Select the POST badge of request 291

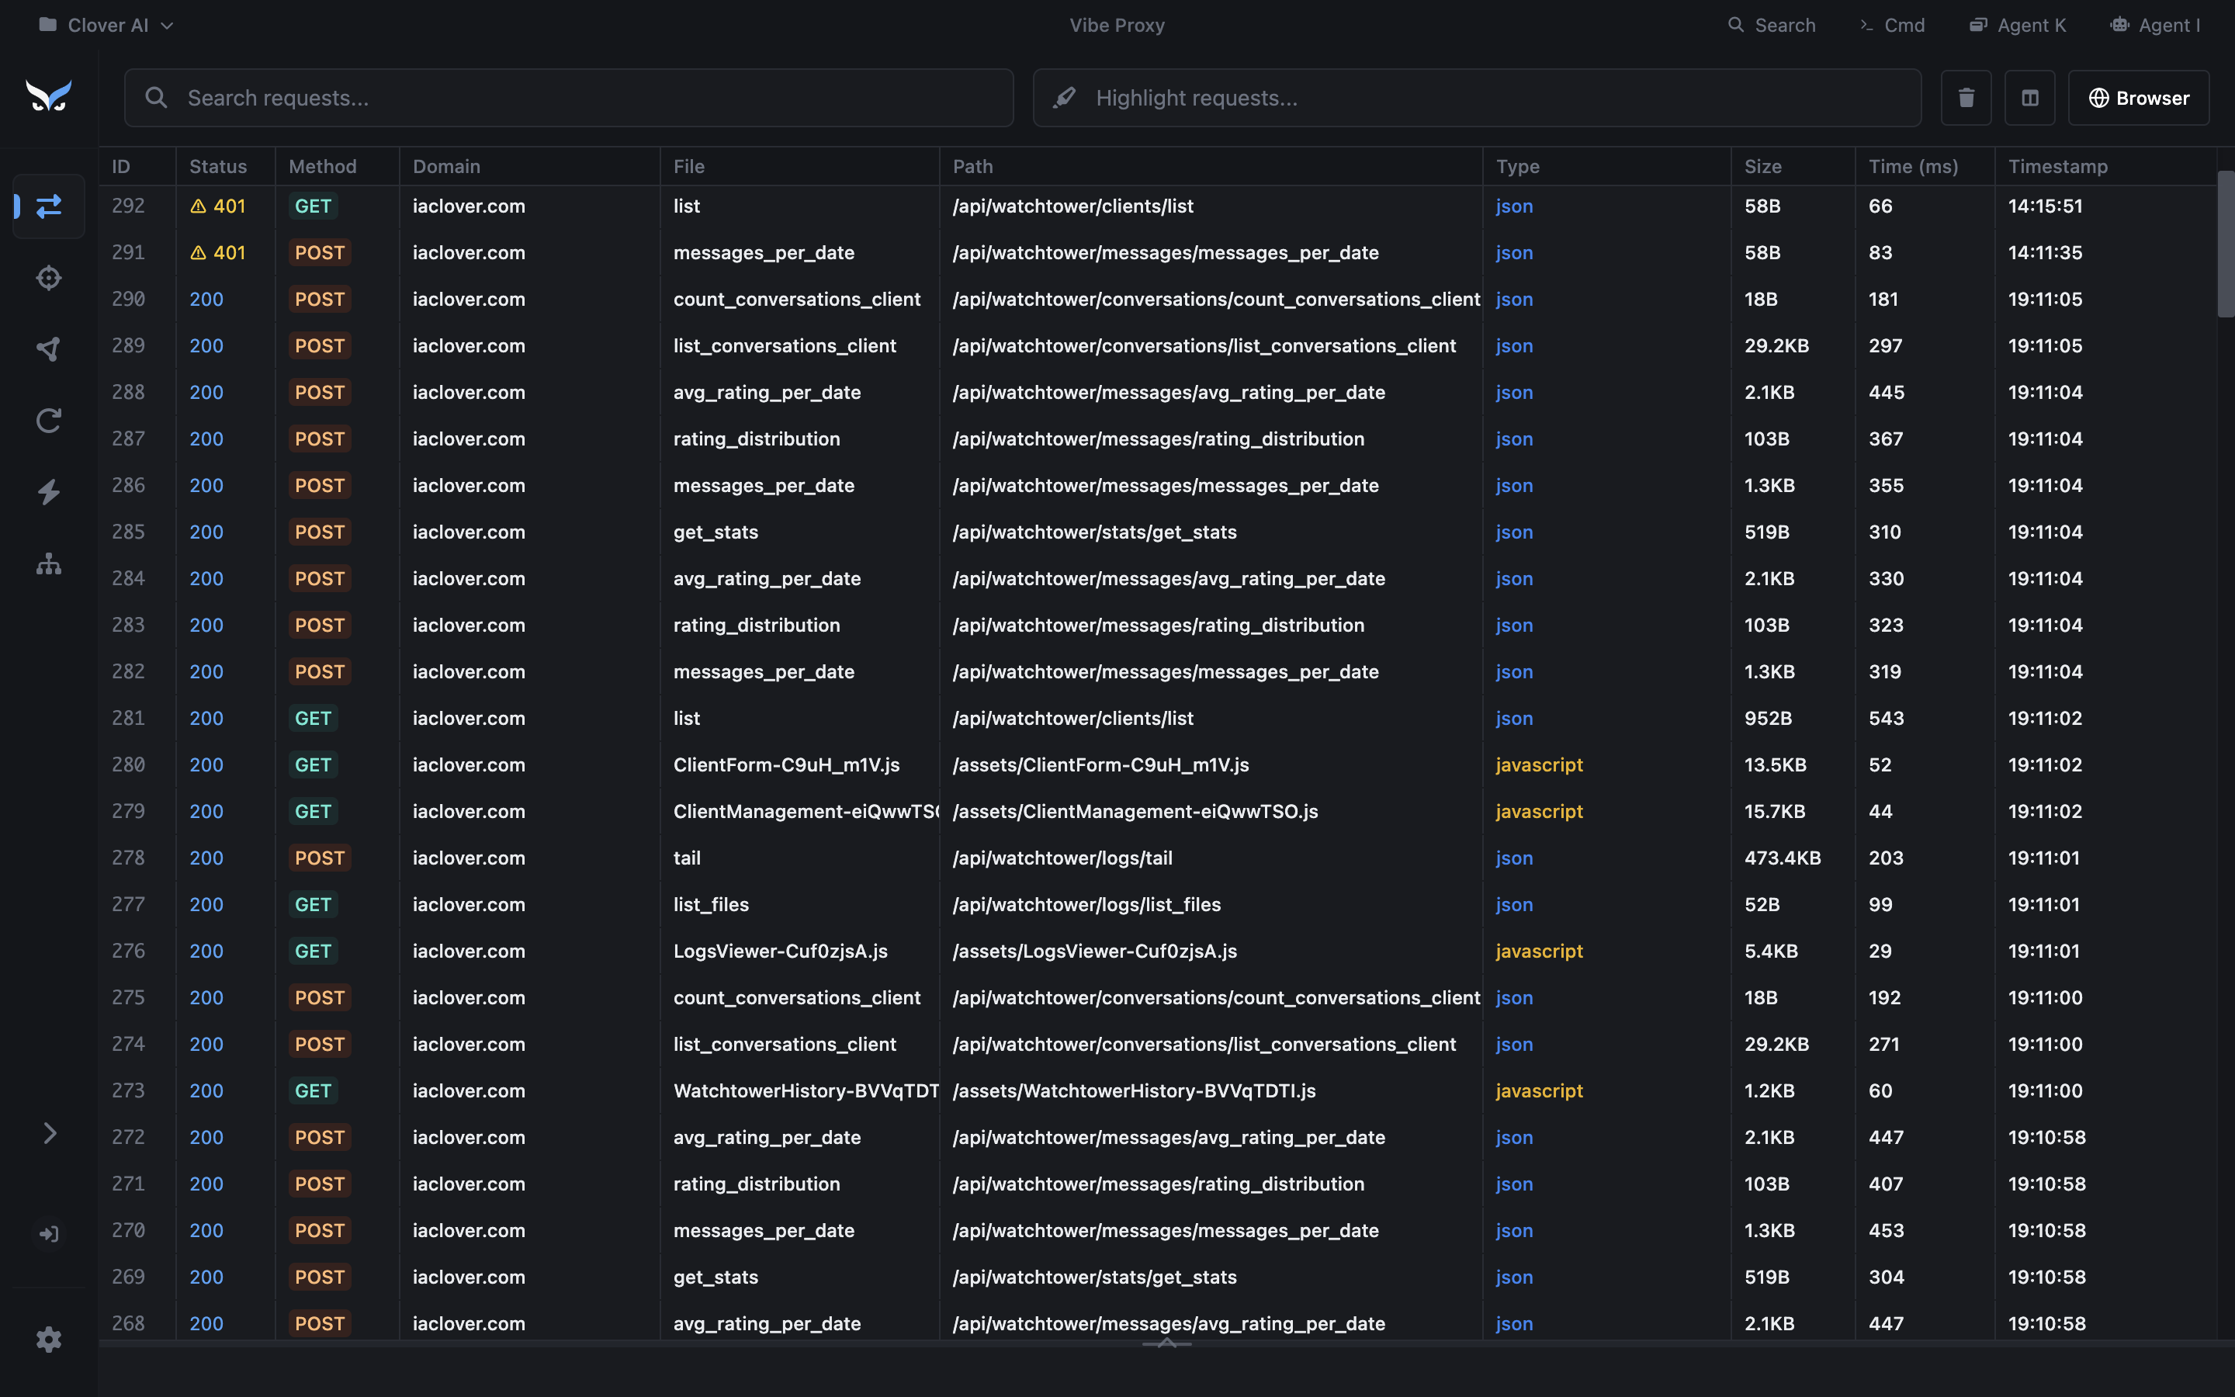(320, 252)
